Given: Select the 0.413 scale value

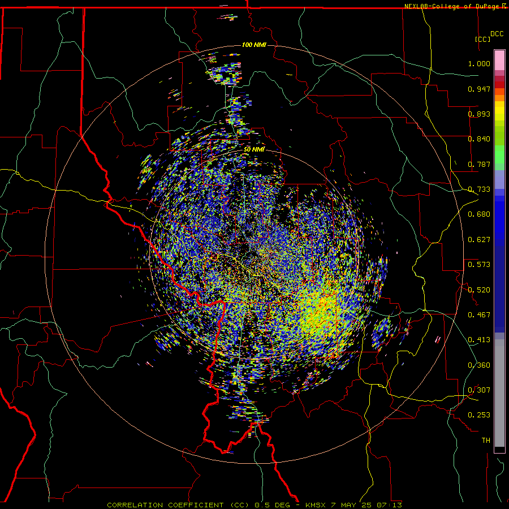Looking at the screenshot, I should tap(479, 340).
